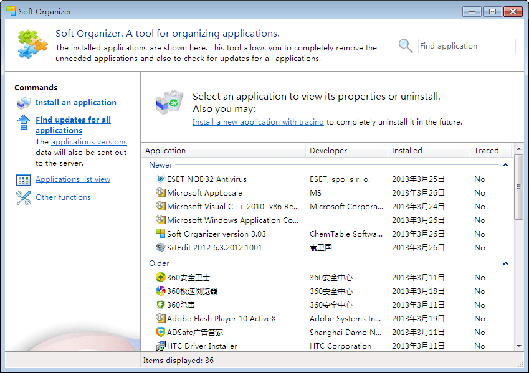The height and width of the screenshot is (373, 529).
Task: Click the 360安全卫士 icon
Action: [160, 277]
